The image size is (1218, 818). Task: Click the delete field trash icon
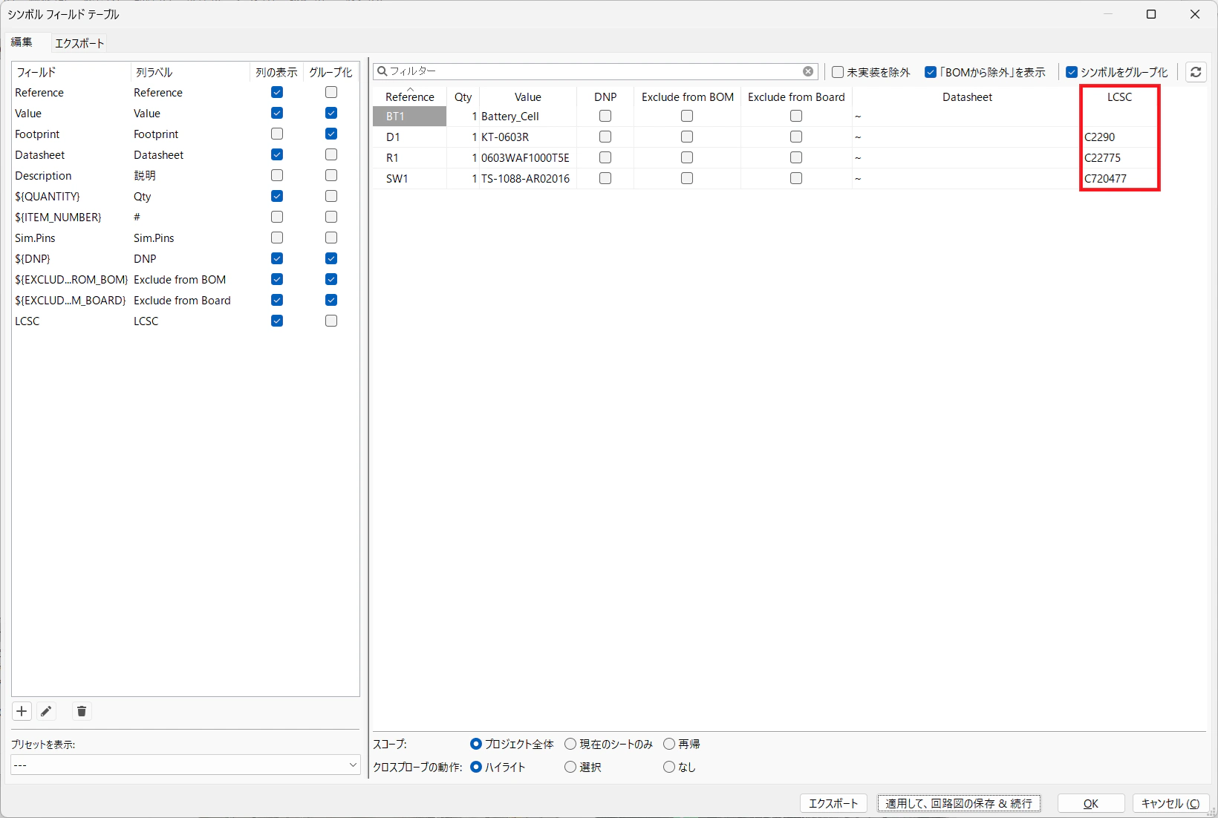tap(82, 711)
